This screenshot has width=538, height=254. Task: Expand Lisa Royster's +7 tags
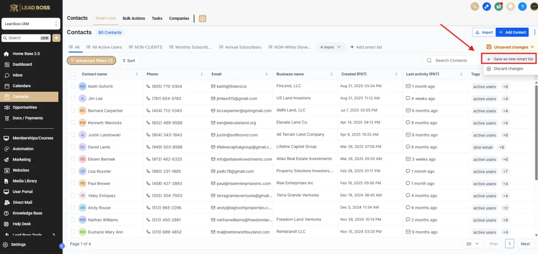(505, 171)
